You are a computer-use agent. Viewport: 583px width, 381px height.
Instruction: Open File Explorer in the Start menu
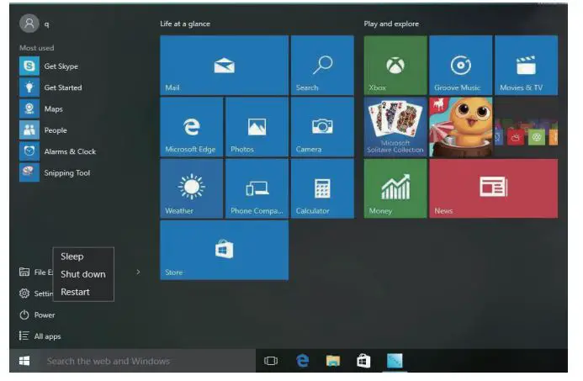tap(36, 273)
